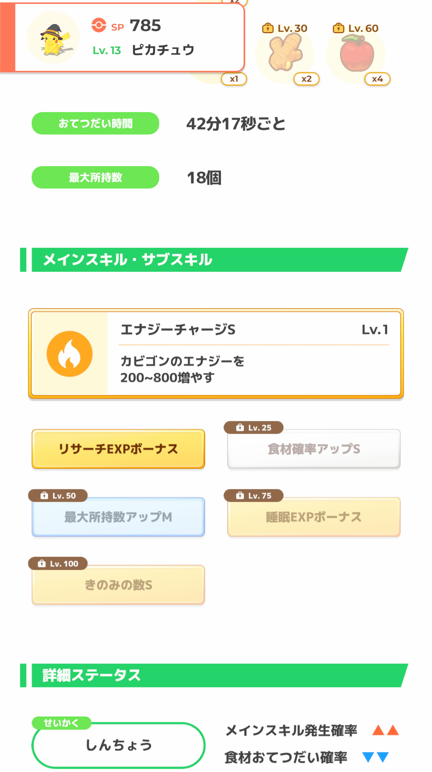Open the エナジーチャージS main skill card
The image size is (432, 772).
click(216, 354)
